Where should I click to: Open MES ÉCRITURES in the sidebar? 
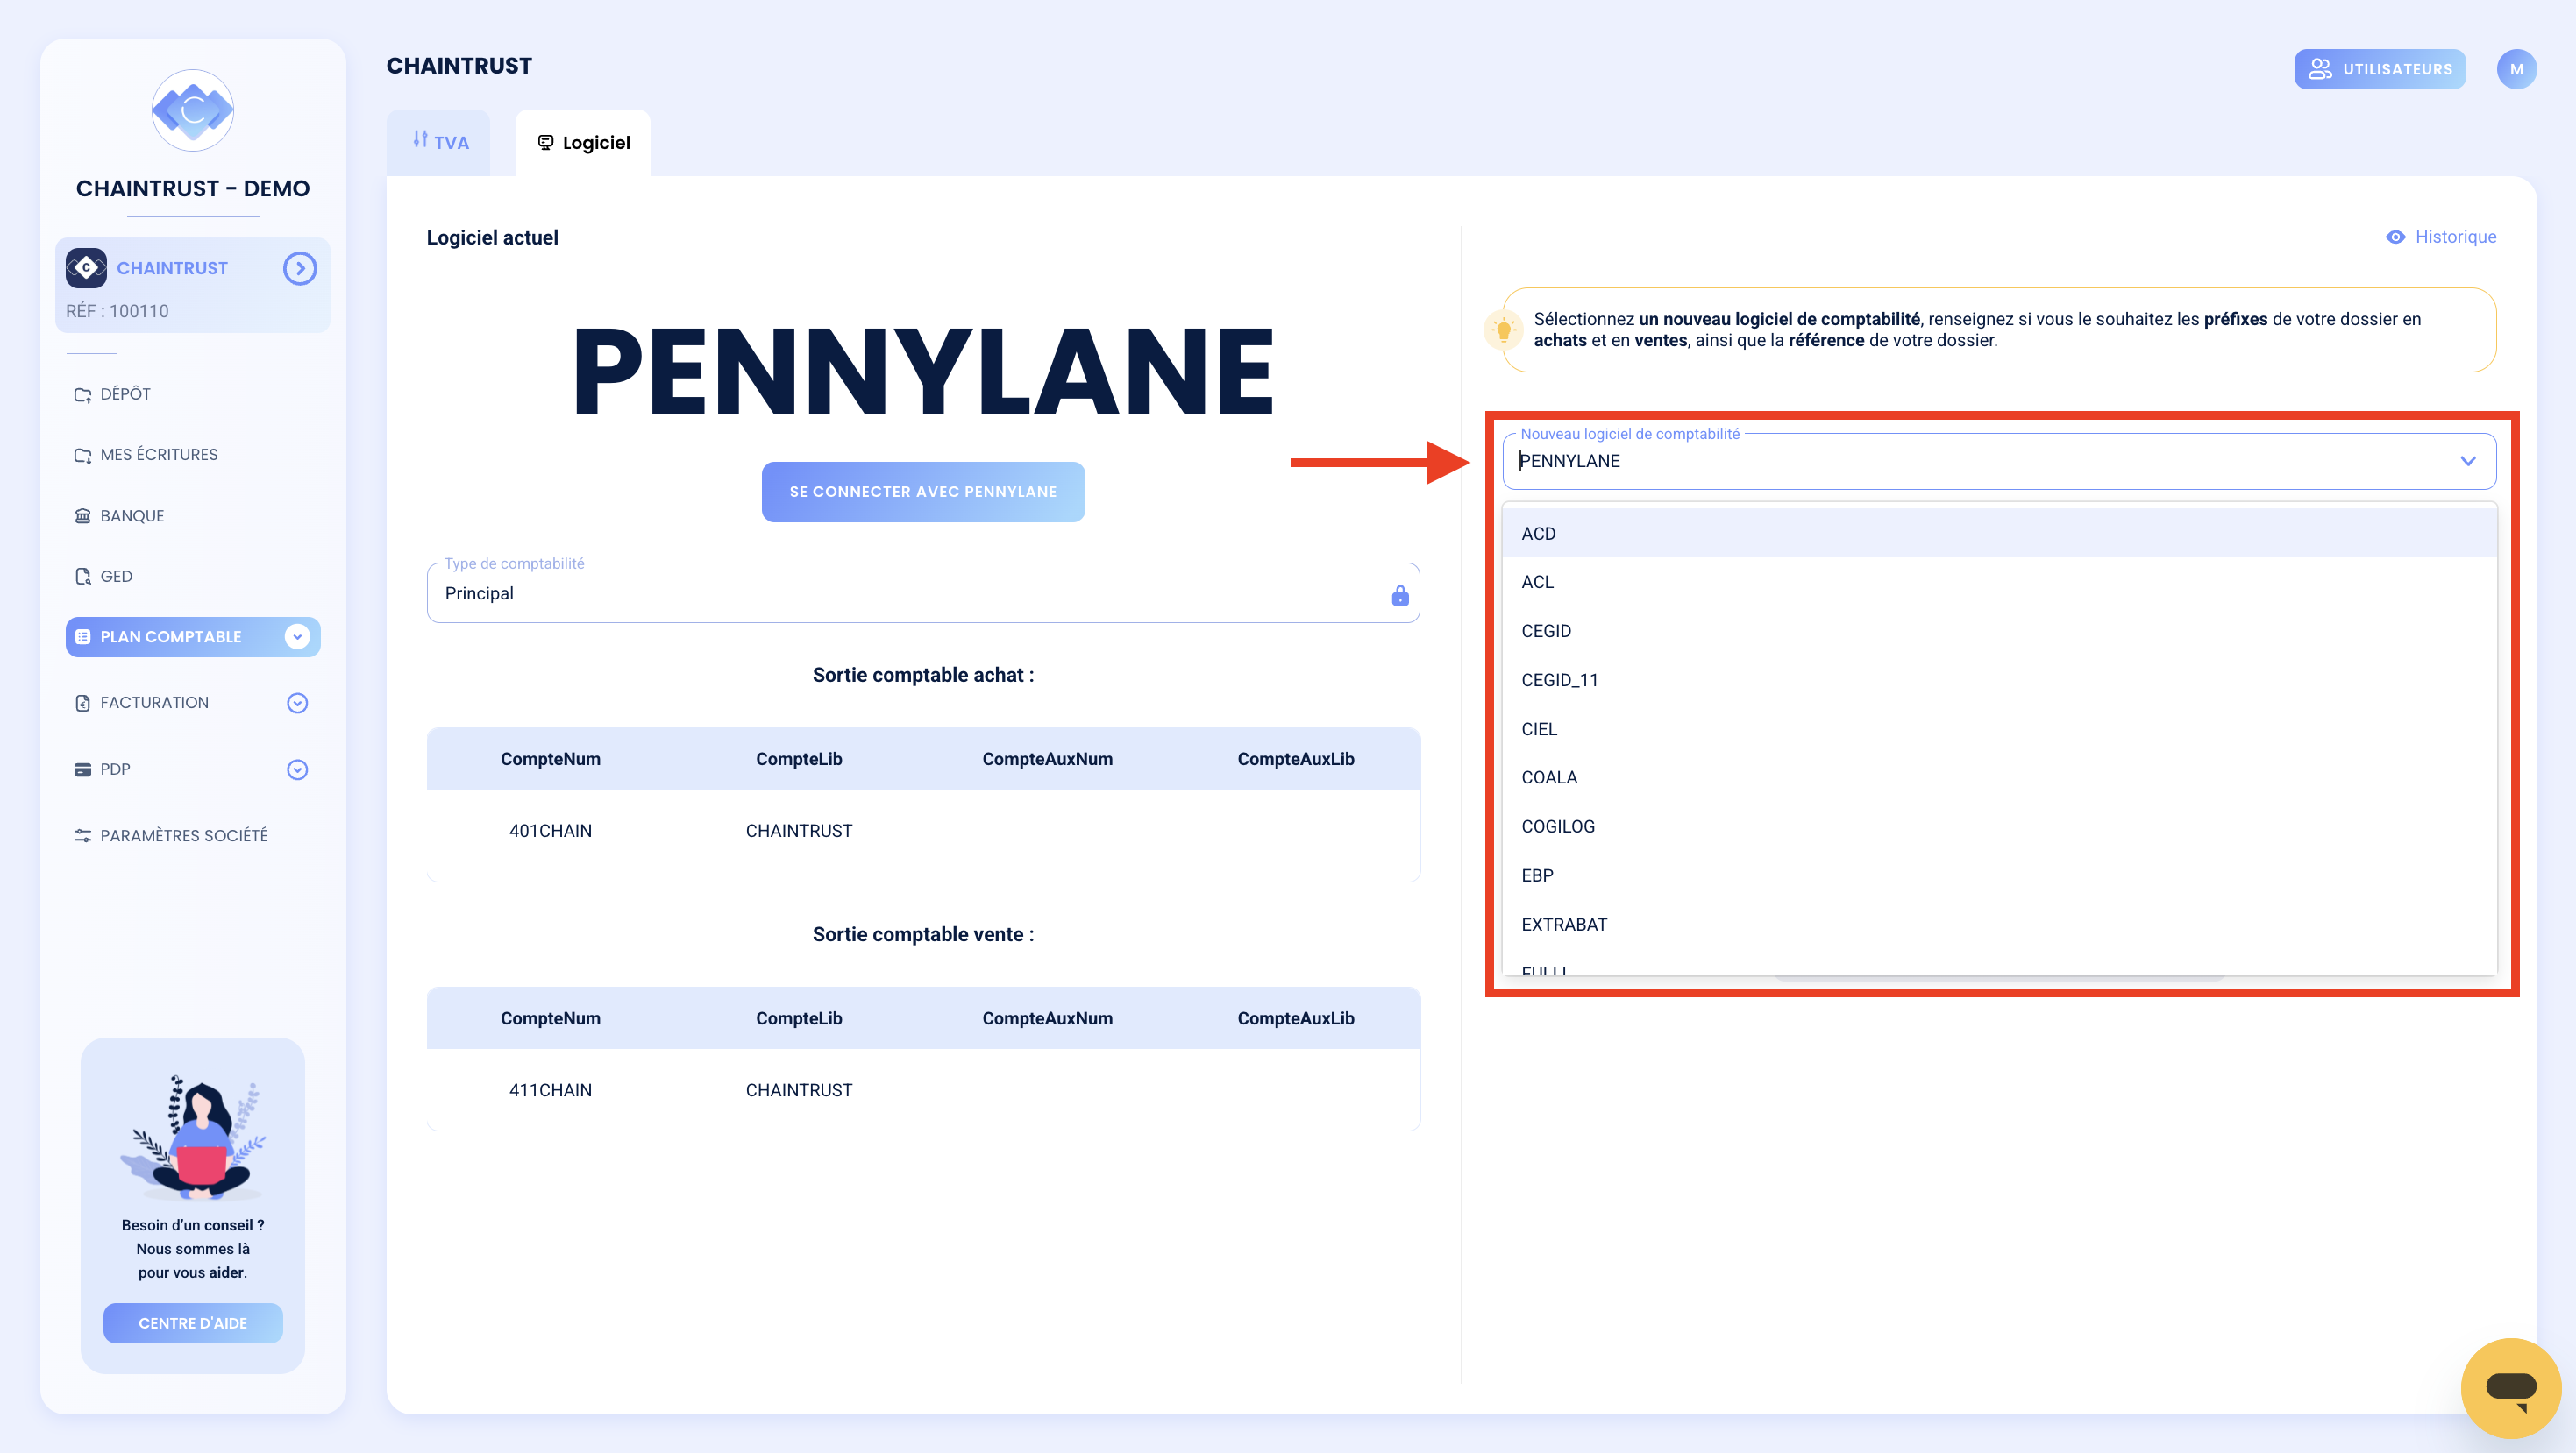tap(193, 455)
